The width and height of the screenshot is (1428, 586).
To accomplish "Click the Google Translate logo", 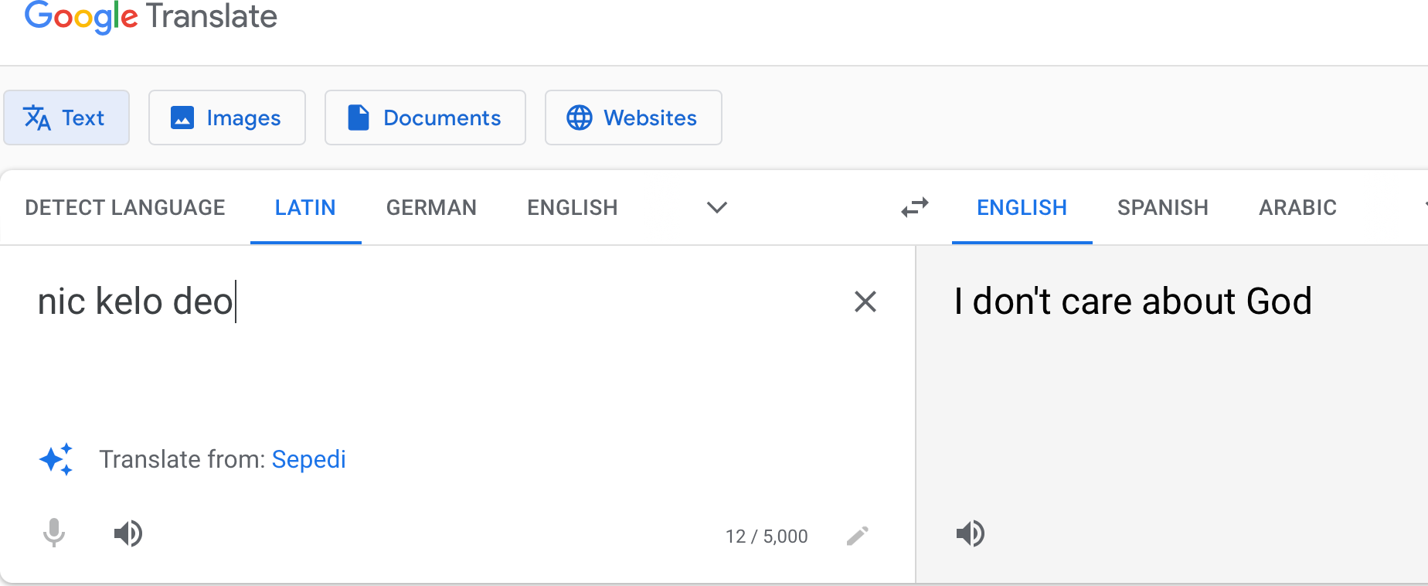I will (x=151, y=16).
